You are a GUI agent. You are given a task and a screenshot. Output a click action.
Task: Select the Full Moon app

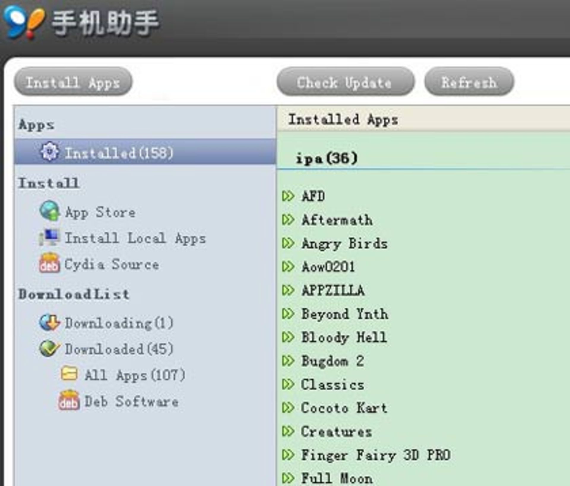(x=337, y=478)
